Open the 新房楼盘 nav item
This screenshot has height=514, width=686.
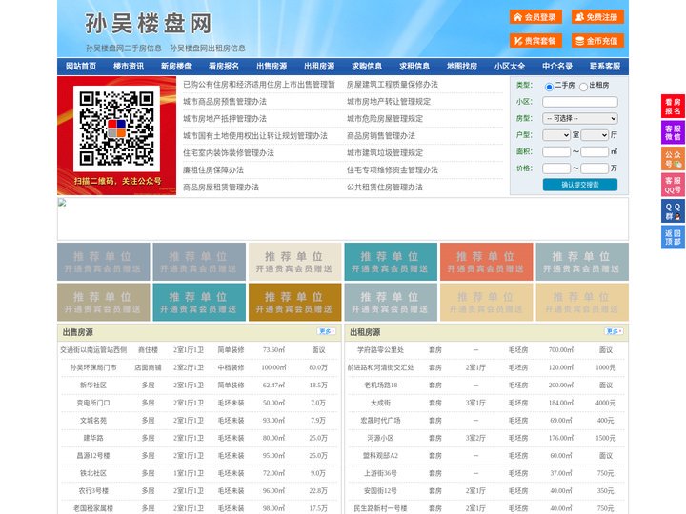pos(176,67)
